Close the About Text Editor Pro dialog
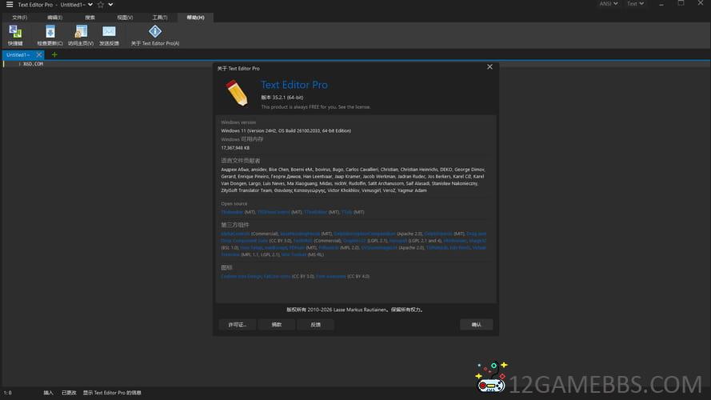 click(489, 67)
